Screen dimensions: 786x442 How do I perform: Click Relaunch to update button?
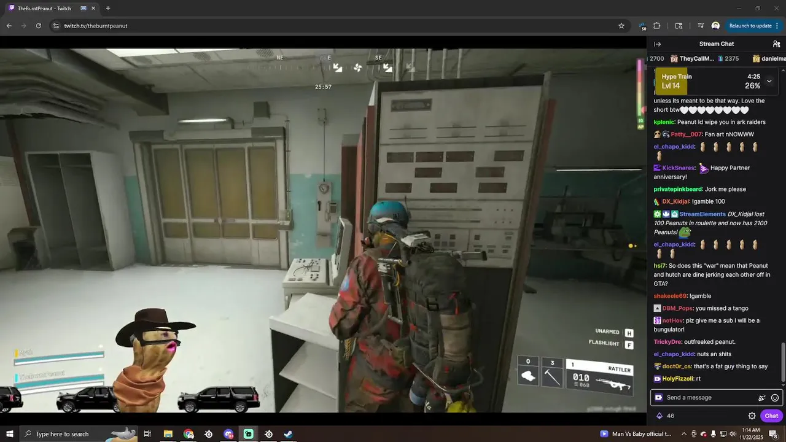(750, 26)
